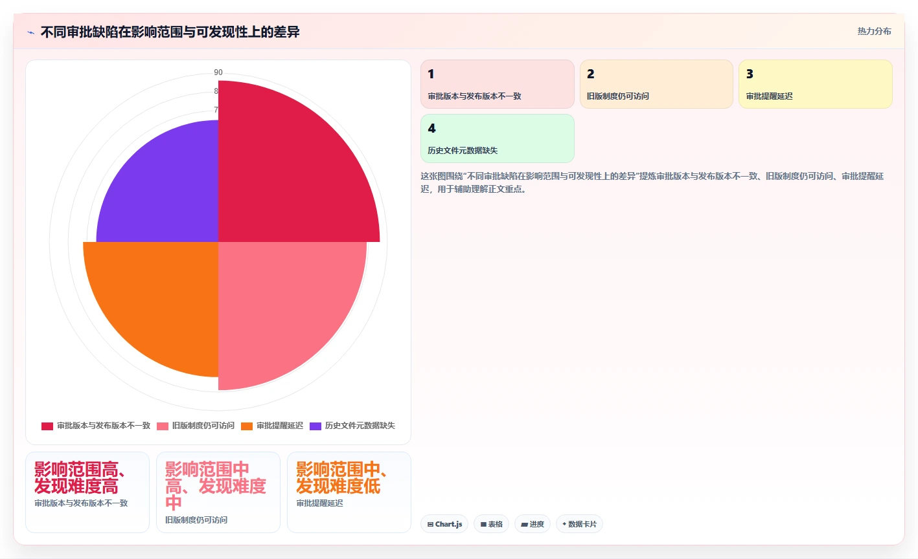Open the 影响范围中、发现难度低 stat card
This screenshot has height=559, width=918.
[x=349, y=492]
